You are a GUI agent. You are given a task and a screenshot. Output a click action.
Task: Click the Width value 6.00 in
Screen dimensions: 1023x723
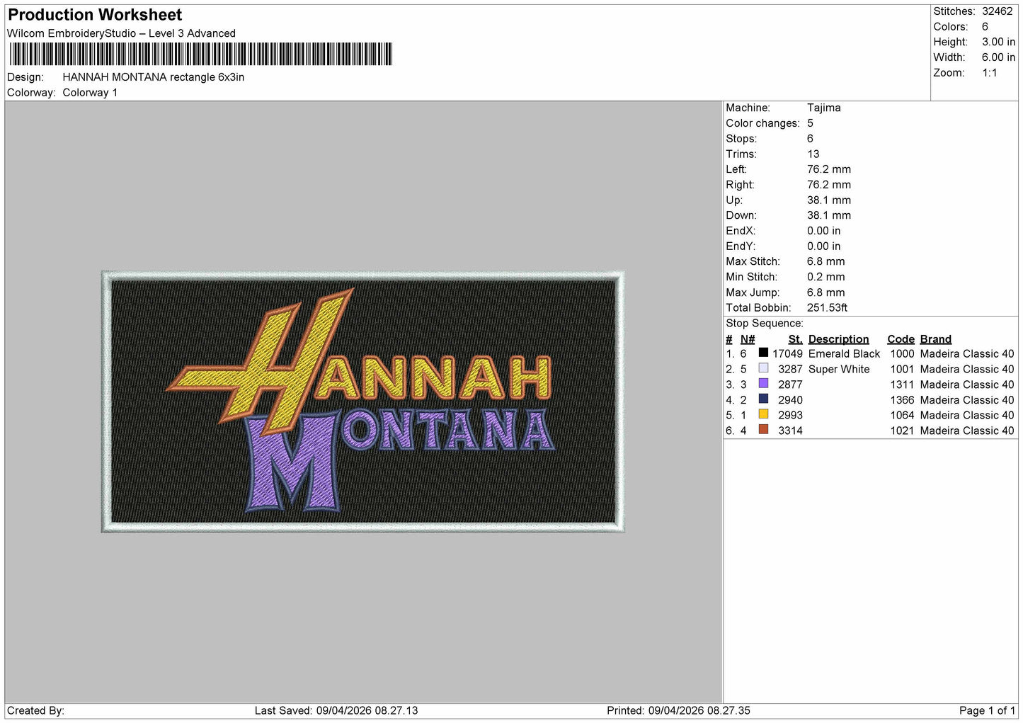[x=998, y=57]
